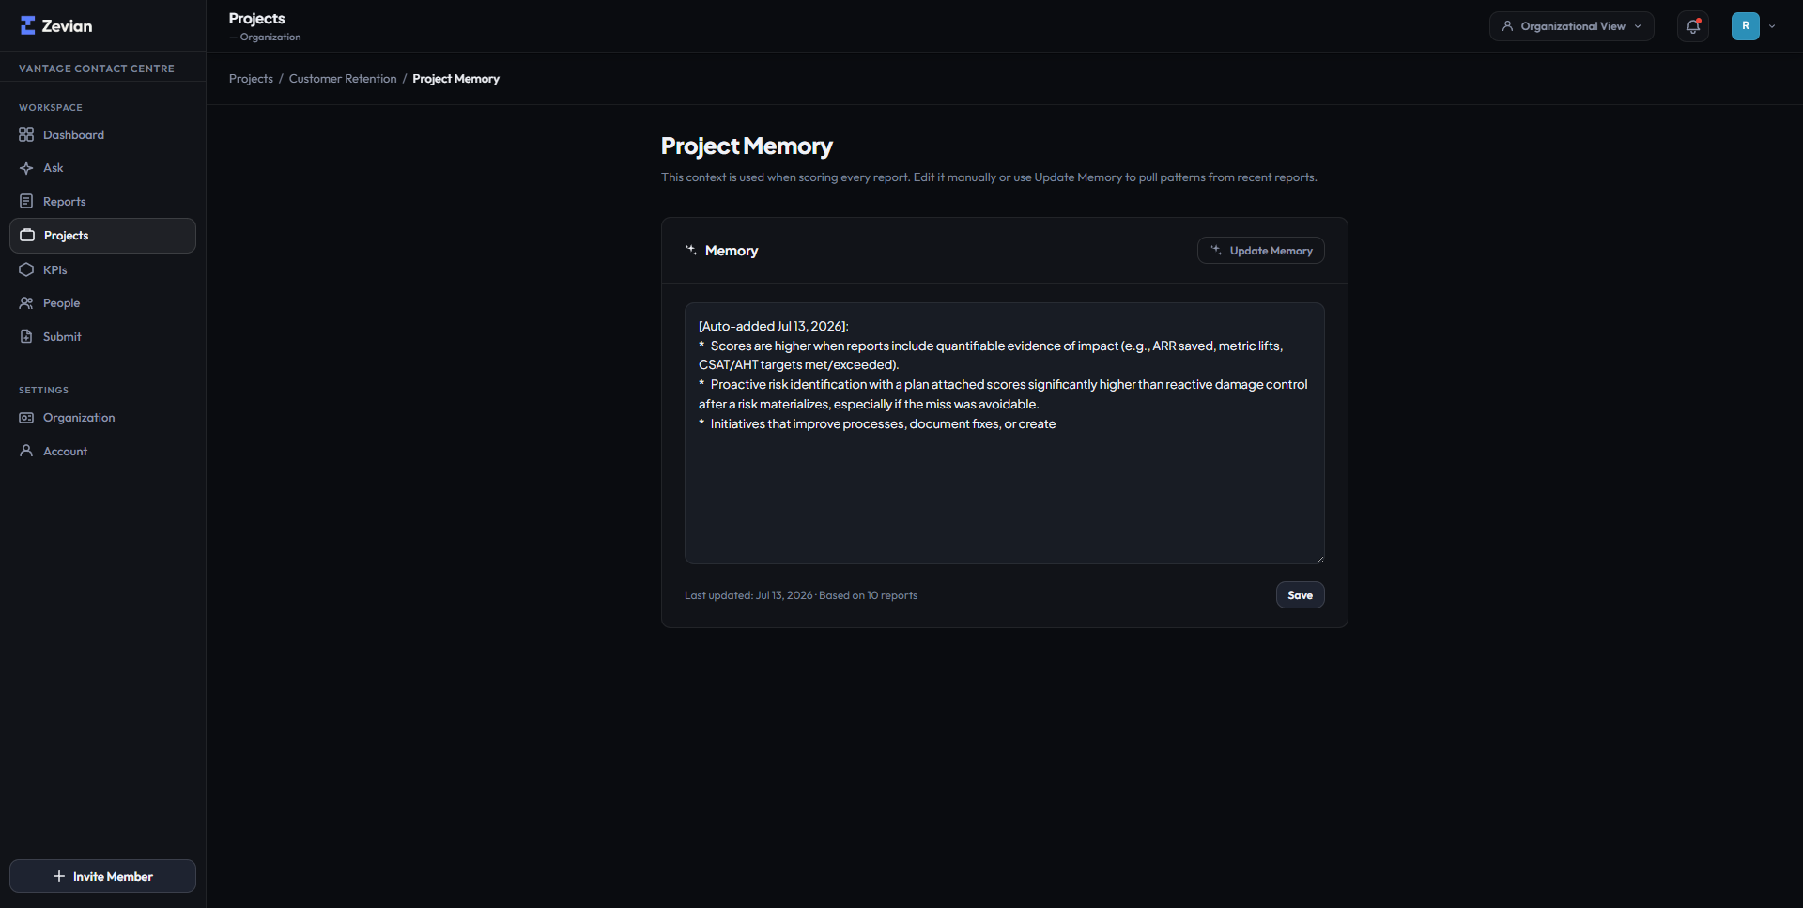Click 'Initiatives that improve processes' line
The width and height of the screenshot is (1803, 908).
[x=877, y=424]
